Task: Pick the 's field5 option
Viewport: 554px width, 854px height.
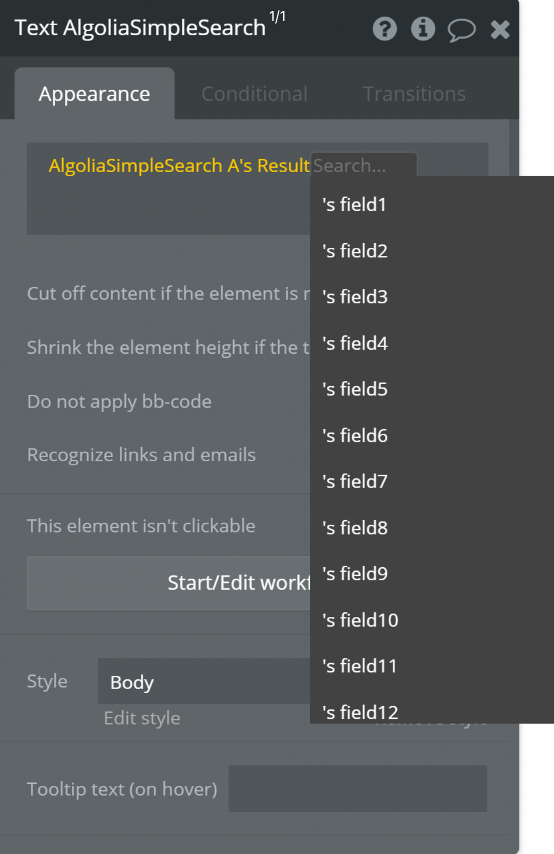Action: (x=432, y=389)
